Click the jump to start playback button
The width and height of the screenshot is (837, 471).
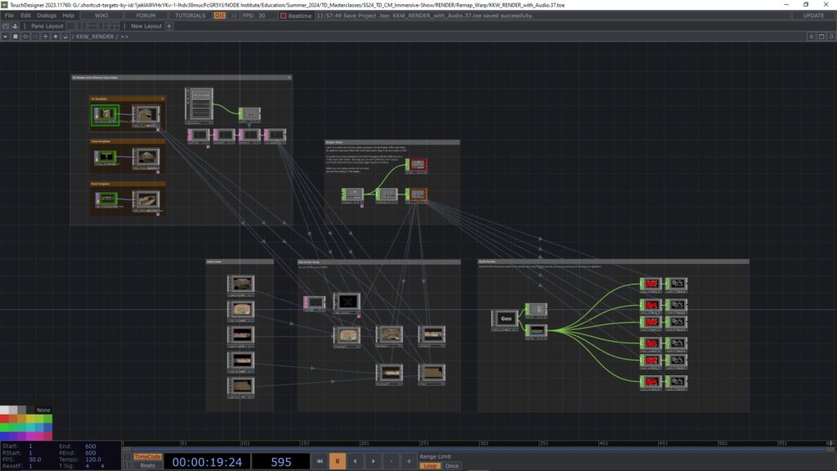tap(320, 462)
